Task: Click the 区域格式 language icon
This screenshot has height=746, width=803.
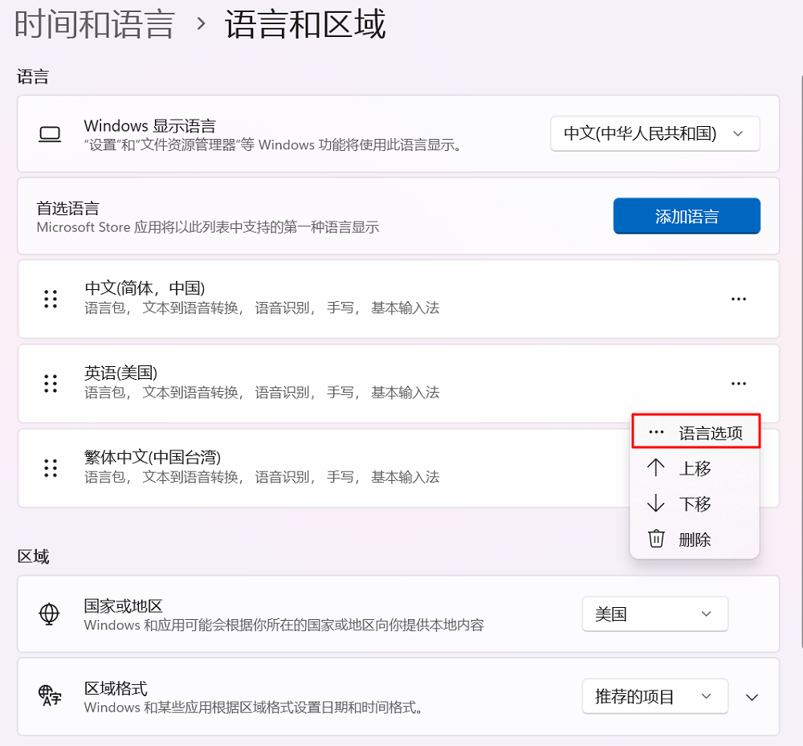Action: (x=50, y=696)
